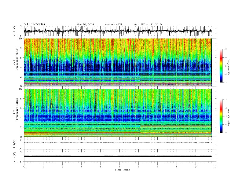Click the '-7' tick on ch.2 color bar
This screenshot has width=242, height=187.
pyautogui.click(x=225, y=133)
